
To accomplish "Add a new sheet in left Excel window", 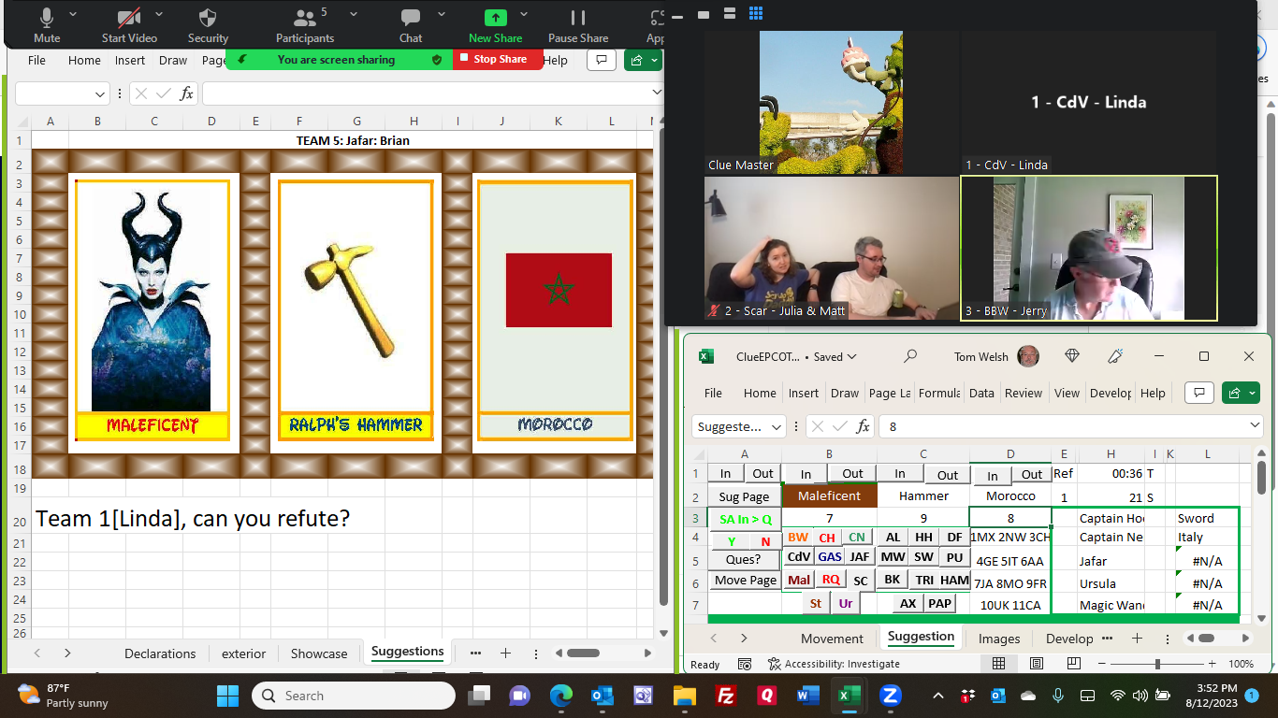I will (505, 653).
